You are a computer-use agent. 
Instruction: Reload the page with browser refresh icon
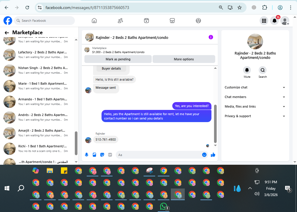[x=27, y=8]
